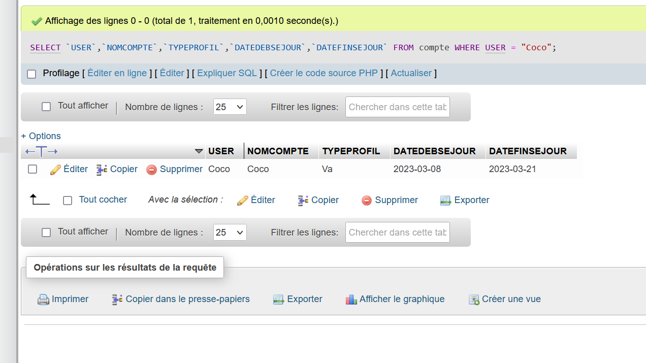The width and height of the screenshot is (646, 363).
Task: Click the Créer le code source PHP link
Action: pos(324,73)
